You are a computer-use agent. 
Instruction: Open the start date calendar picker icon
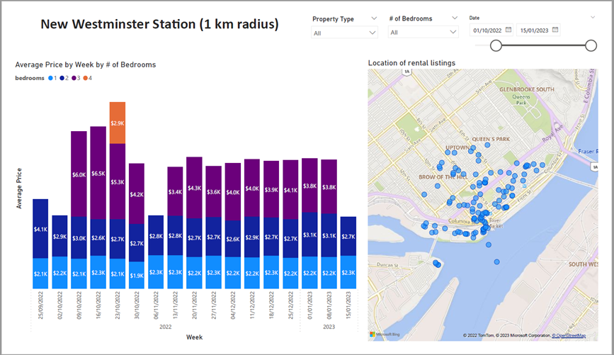[x=508, y=30]
